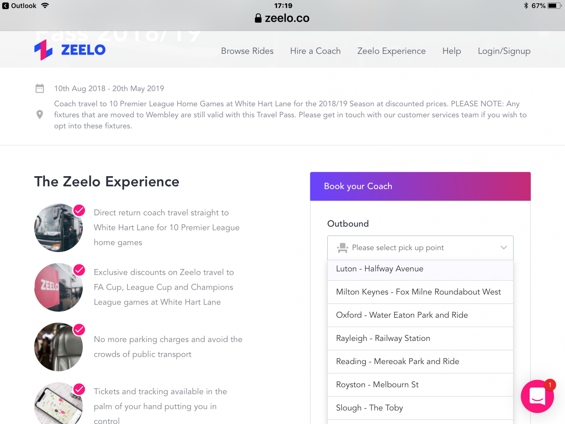The height and width of the screenshot is (424, 565).
Task: Click the Zeelo logo icon
Action: coord(43,50)
